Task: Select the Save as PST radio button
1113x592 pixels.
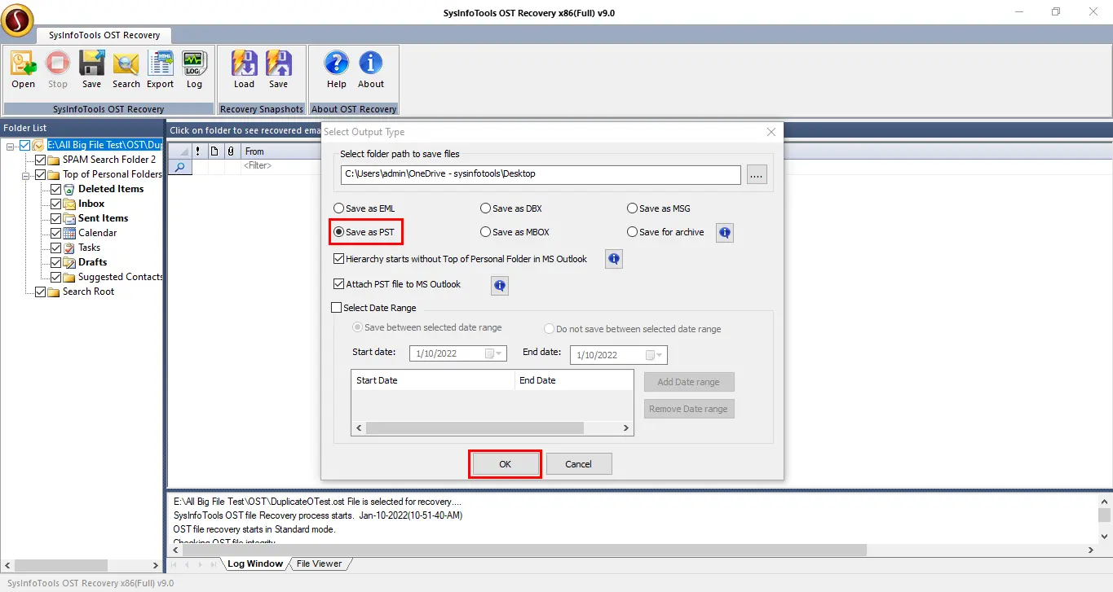Action: (339, 232)
